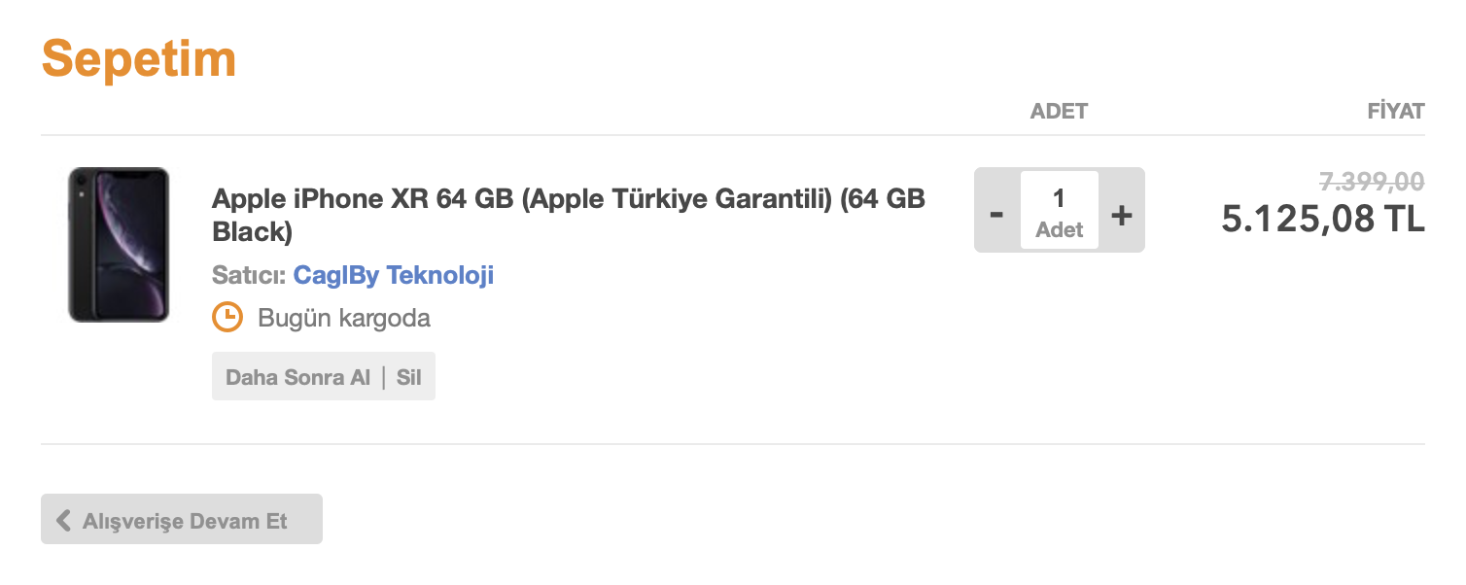Click the iPhone XR product thumbnail
Image resolution: width=1466 pixels, height=585 pixels.
119,244
